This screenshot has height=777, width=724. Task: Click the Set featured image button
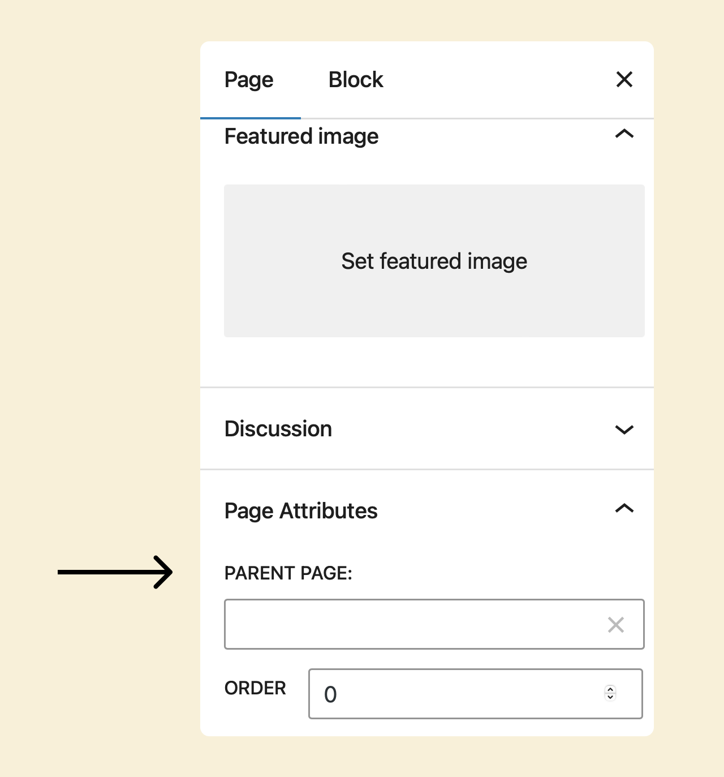(434, 261)
